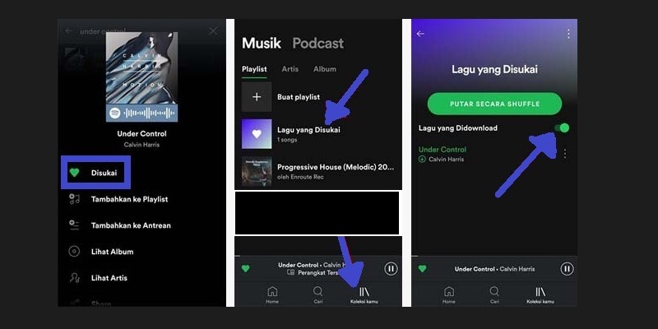The width and height of the screenshot is (658, 329).
Task: Switch to the Artis tab
Action: click(x=290, y=69)
